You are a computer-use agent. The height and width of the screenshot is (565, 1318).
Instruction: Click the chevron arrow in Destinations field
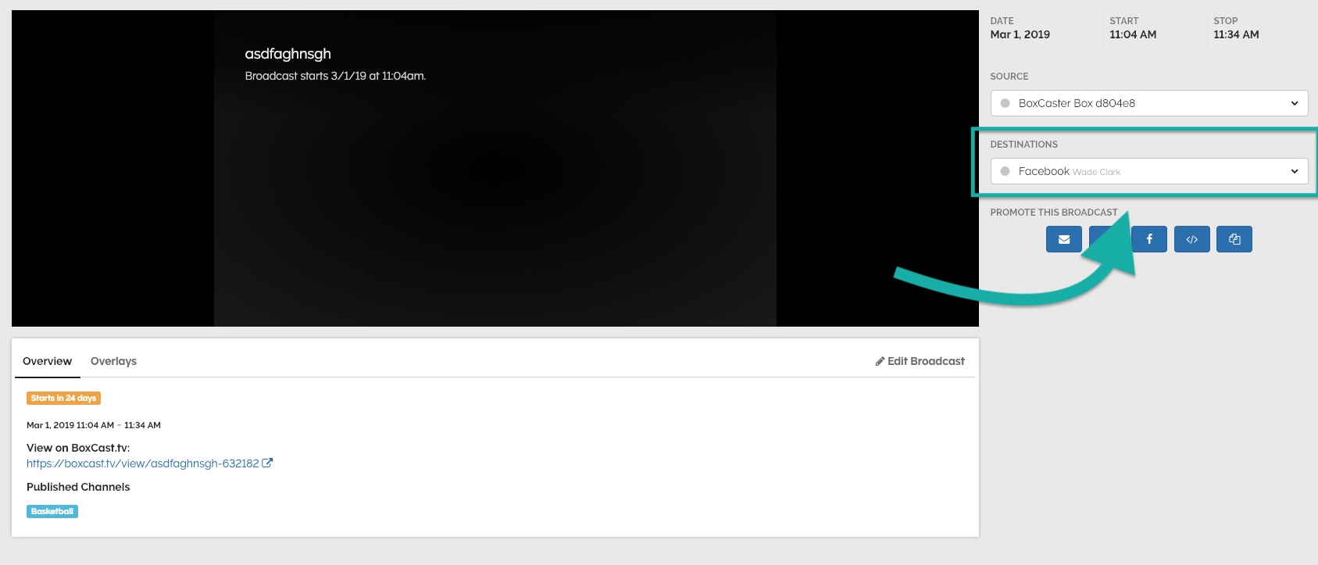point(1294,171)
